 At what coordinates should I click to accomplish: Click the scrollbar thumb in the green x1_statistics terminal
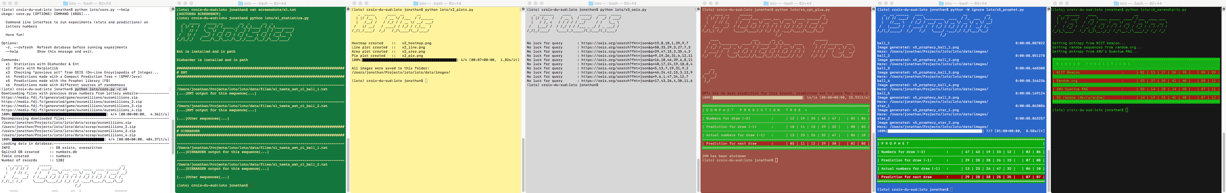348,165
